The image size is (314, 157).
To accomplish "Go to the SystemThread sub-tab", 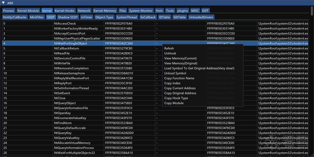I will (127, 17).
